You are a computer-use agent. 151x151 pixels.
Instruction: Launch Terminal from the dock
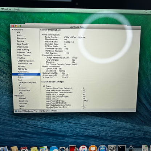coord(122,148)
